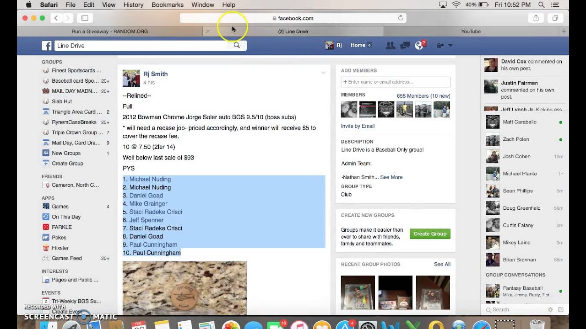Select the (2) Line Drive tab
586x329 pixels.
293,32
